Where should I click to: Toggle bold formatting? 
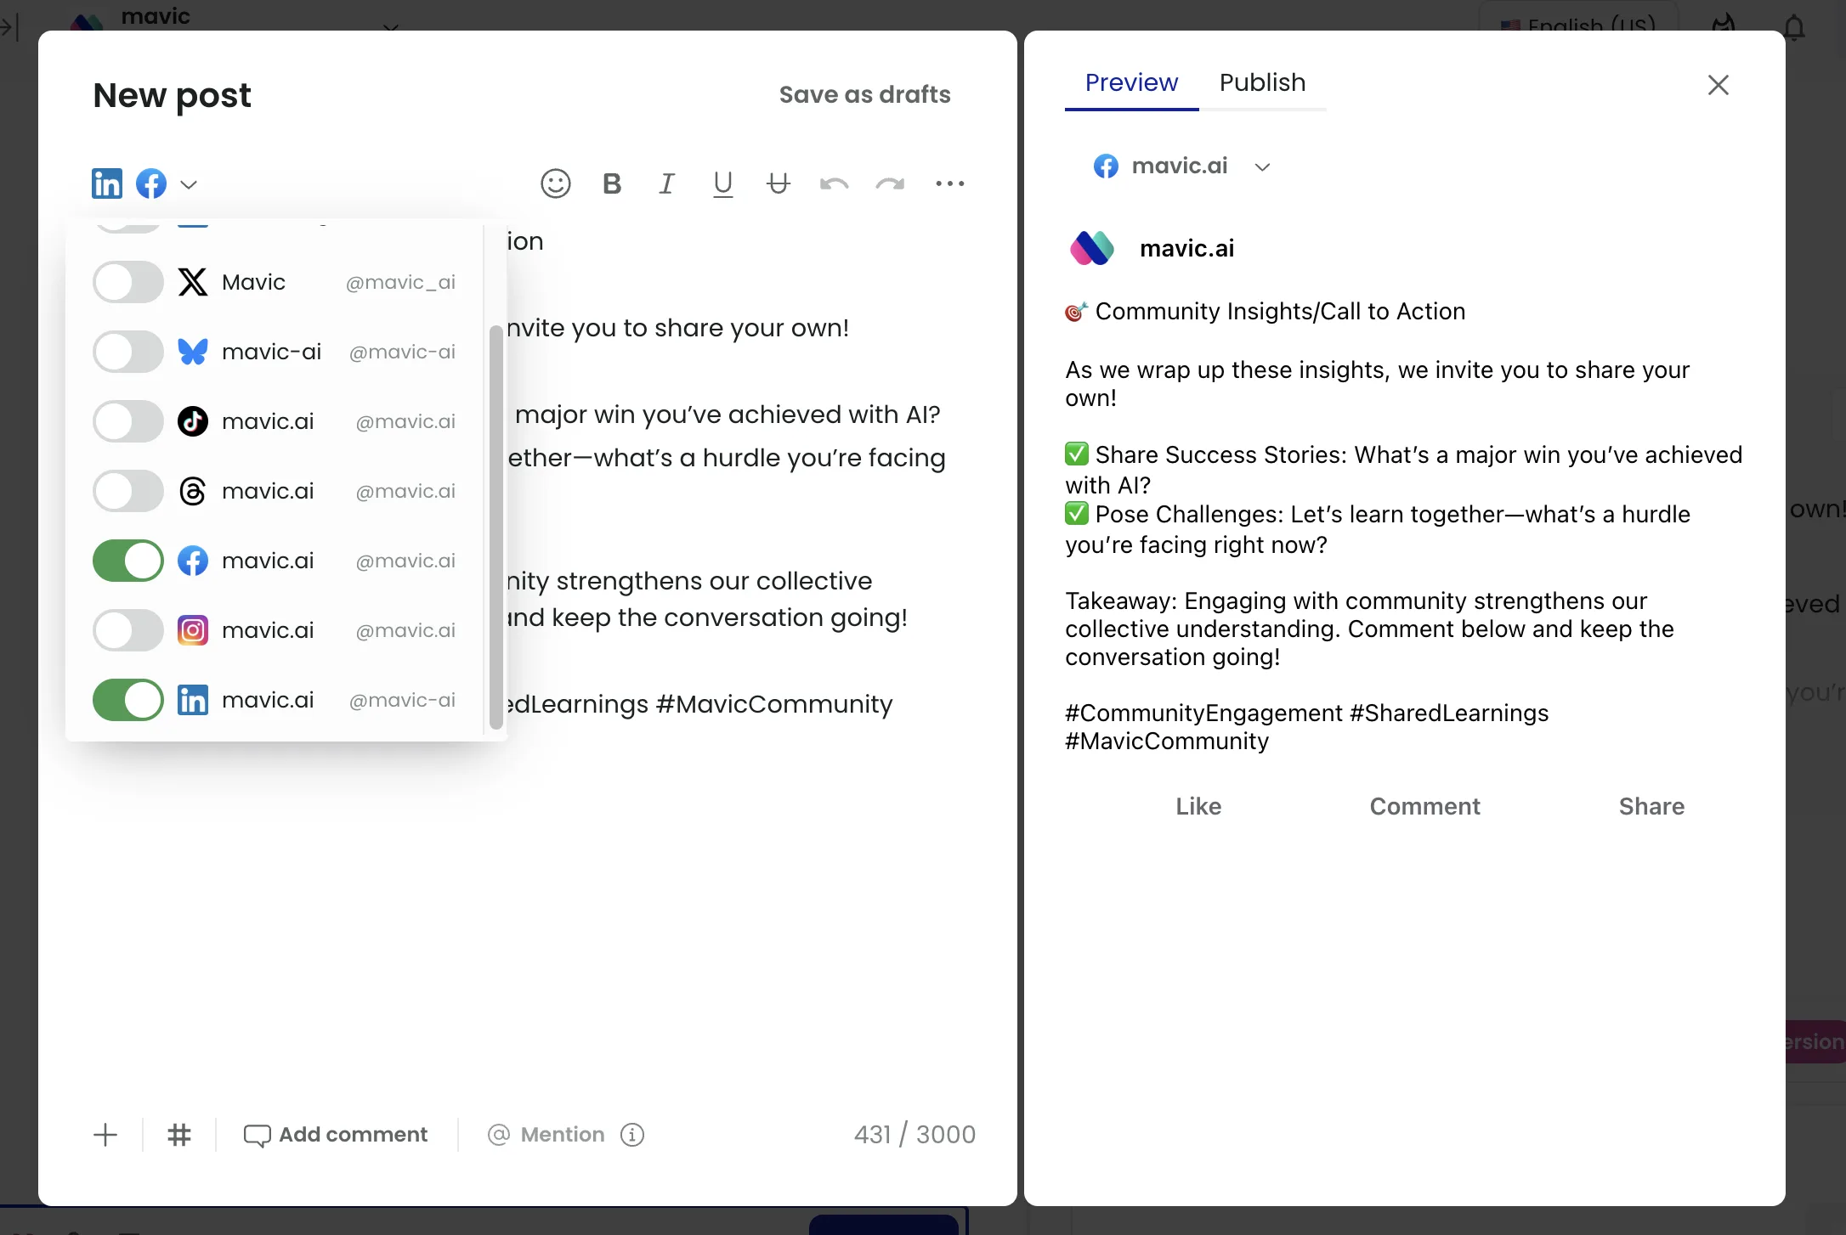click(x=612, y=183)
